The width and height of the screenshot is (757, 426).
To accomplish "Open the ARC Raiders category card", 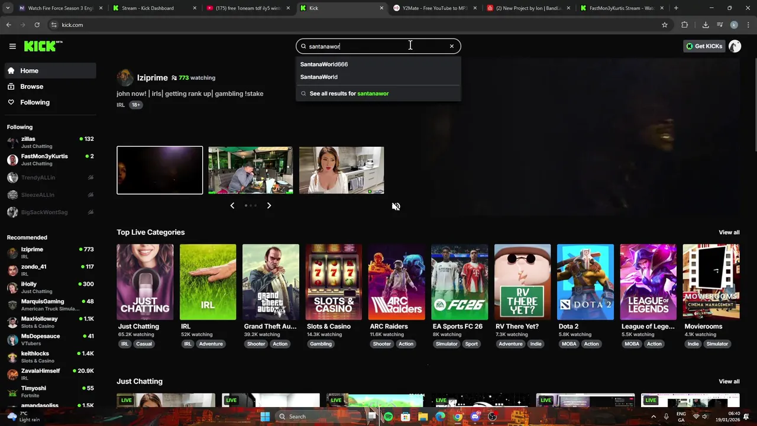I will (x=396, y=282).
